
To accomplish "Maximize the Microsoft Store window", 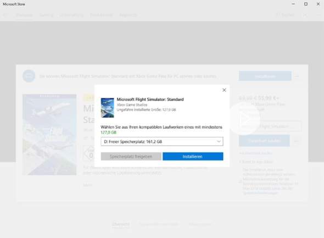I will [x=306, y=4].
